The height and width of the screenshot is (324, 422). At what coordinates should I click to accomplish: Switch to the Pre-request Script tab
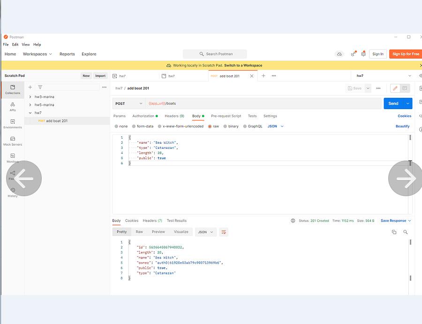(x=226, y=116)
